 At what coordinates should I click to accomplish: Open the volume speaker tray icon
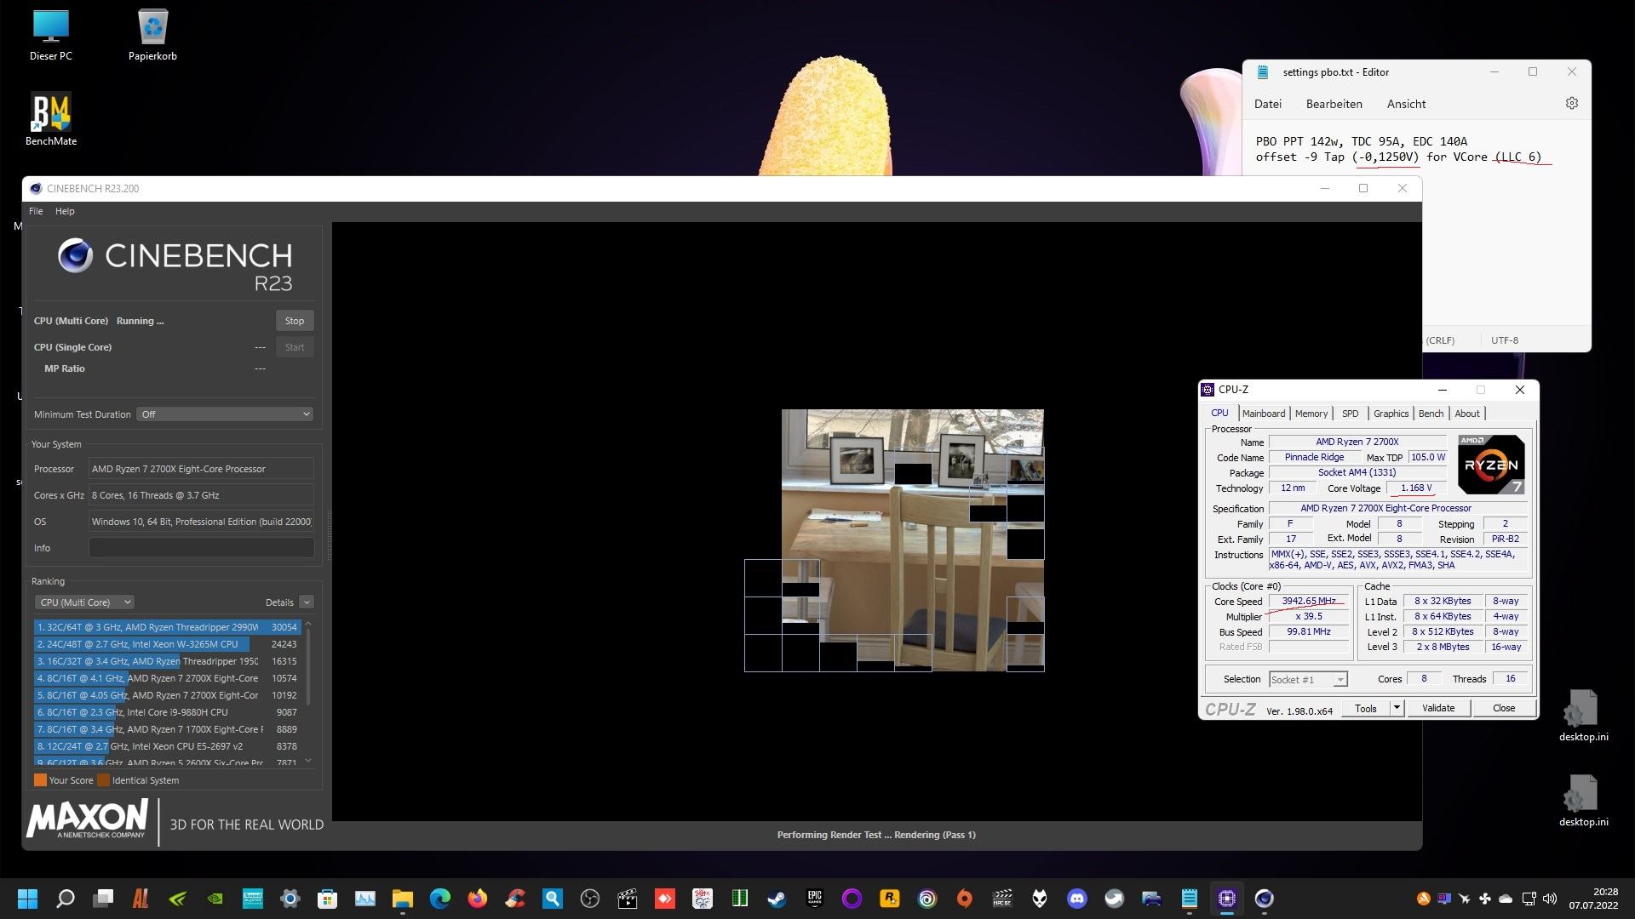click(x=1549, y=899)
